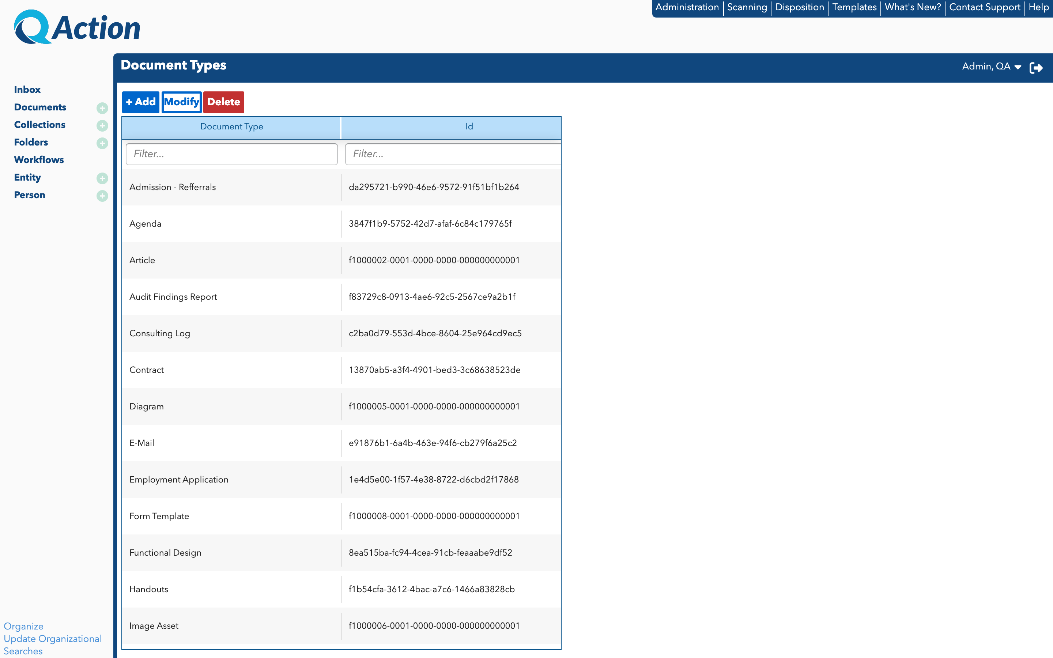
Task: Open Person in sidebar
Action: [x=30, y=195]
